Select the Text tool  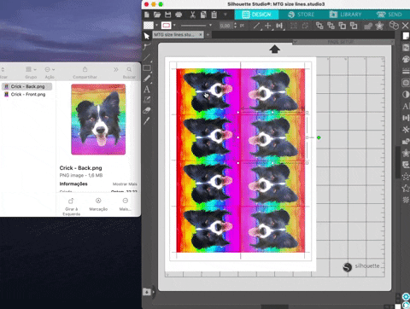point(147,90)
